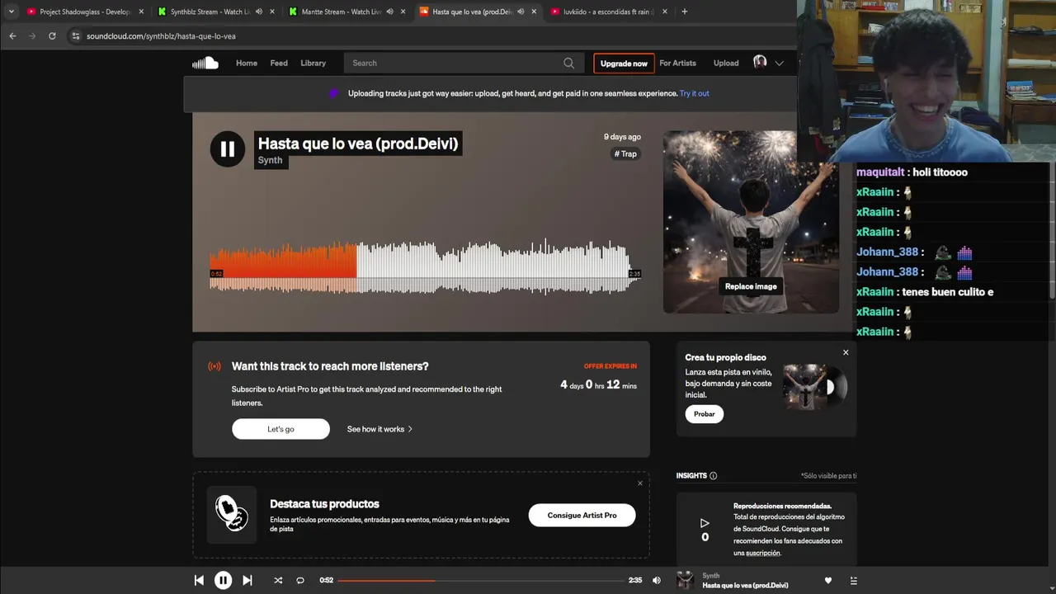Open the Trap genre tag

(x=625, y=153)
